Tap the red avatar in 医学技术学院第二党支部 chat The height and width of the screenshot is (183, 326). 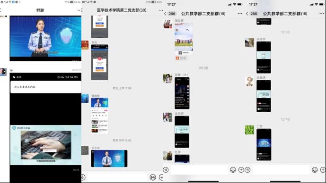point(85,45)
